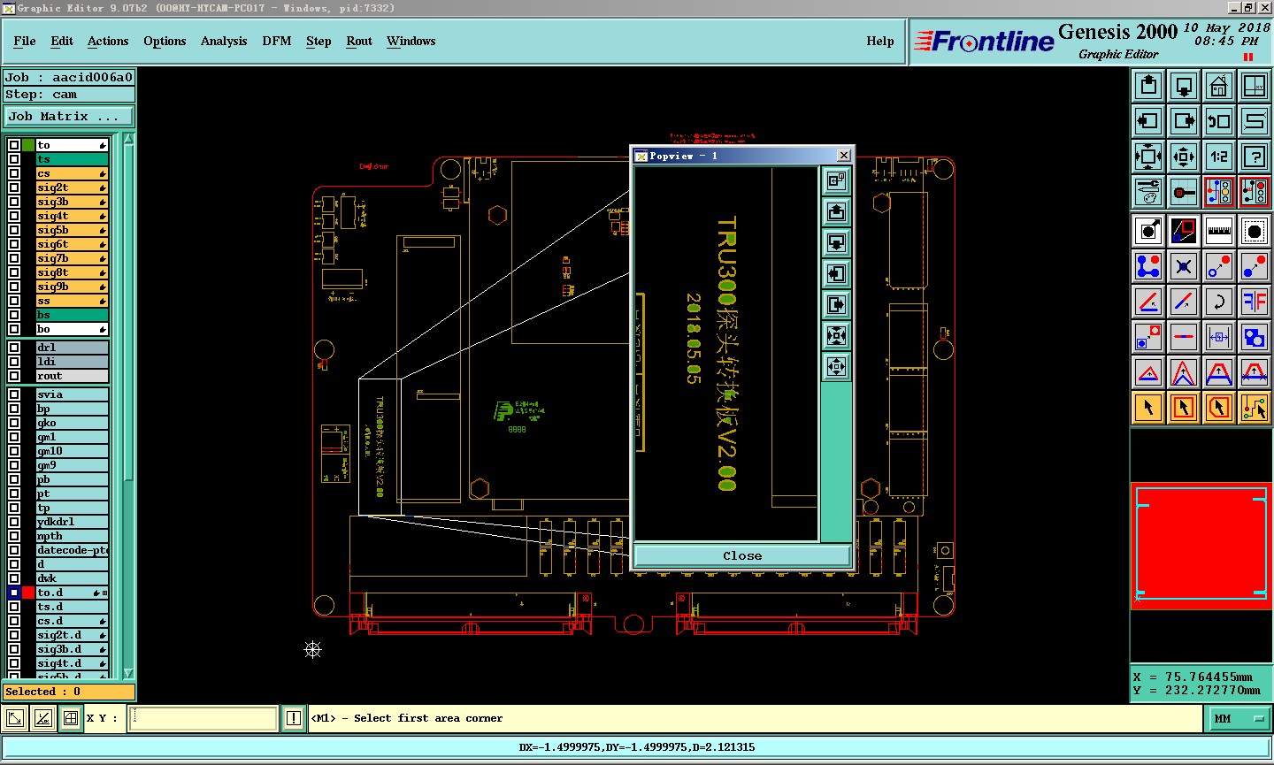The height and width of the screenshot is (765, 1274).
Task: Click the layer list vertical scrollbar
Action: pyautogui.click(x=129, y=407)
